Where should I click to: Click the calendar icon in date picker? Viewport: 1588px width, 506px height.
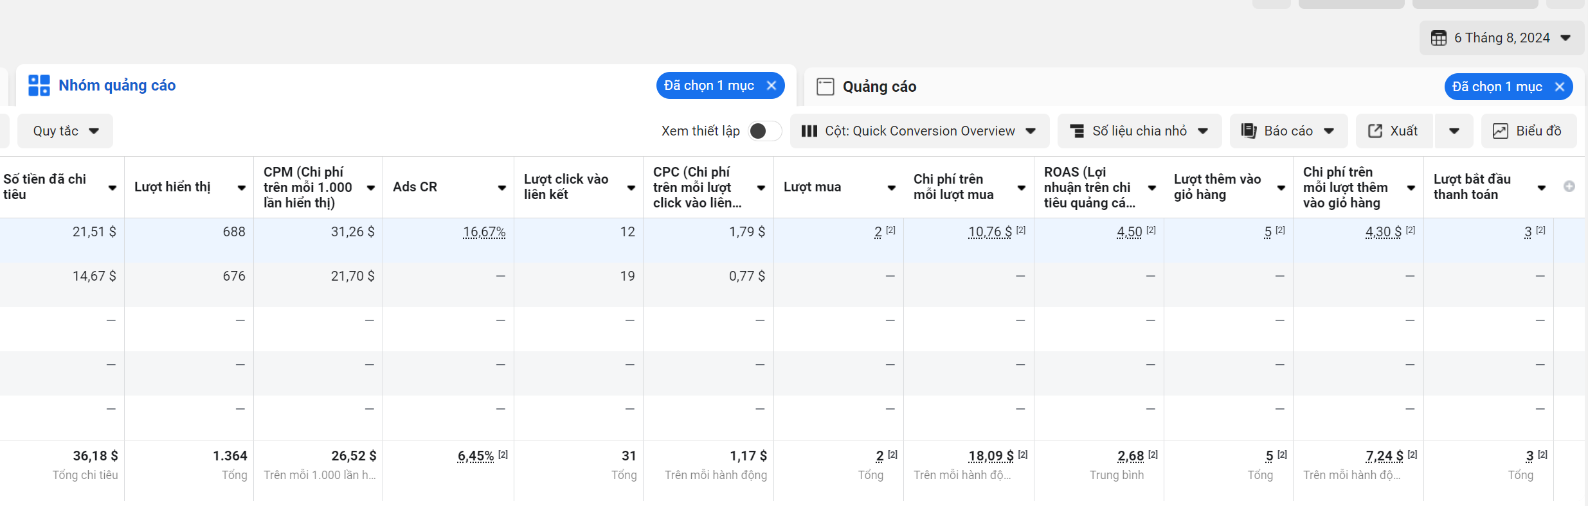click(1438, 38)
